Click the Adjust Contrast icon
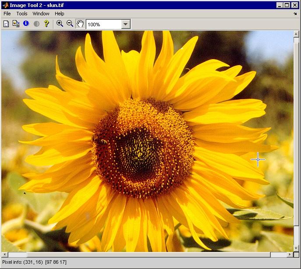Image resolution: width=301 pixels, height=269 pixels. [36, 24]
